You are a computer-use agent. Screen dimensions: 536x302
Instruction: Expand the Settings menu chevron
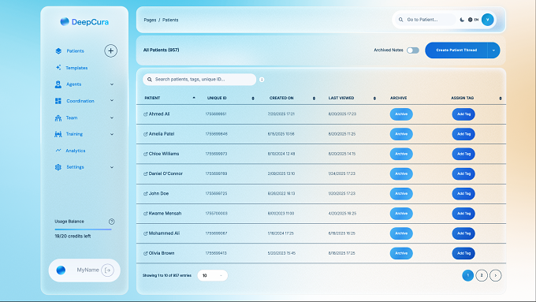[112, 167]
